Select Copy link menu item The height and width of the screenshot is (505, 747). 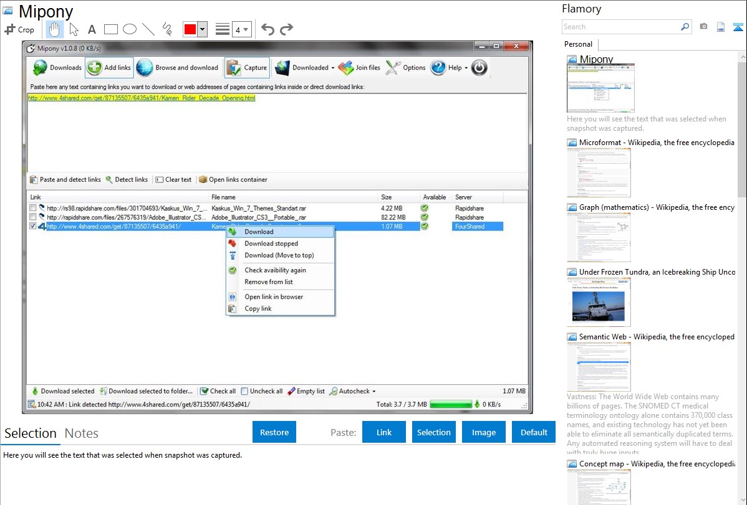click(x=280, y=308)
